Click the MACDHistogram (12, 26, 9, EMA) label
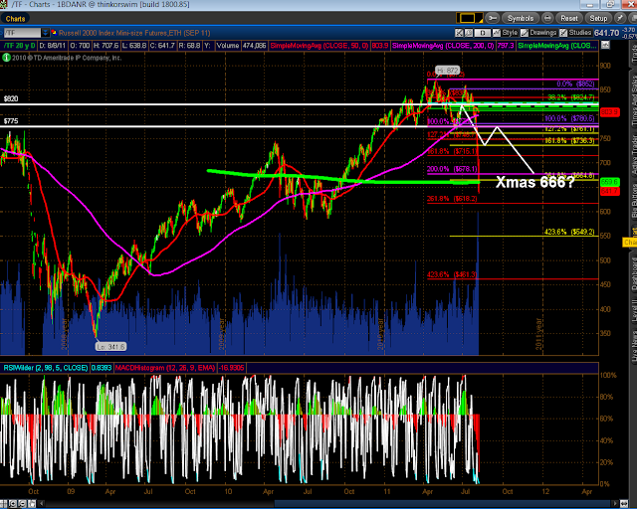Viewport: 637px width, 509px height. pyautogui.click(x=165, y=368)
